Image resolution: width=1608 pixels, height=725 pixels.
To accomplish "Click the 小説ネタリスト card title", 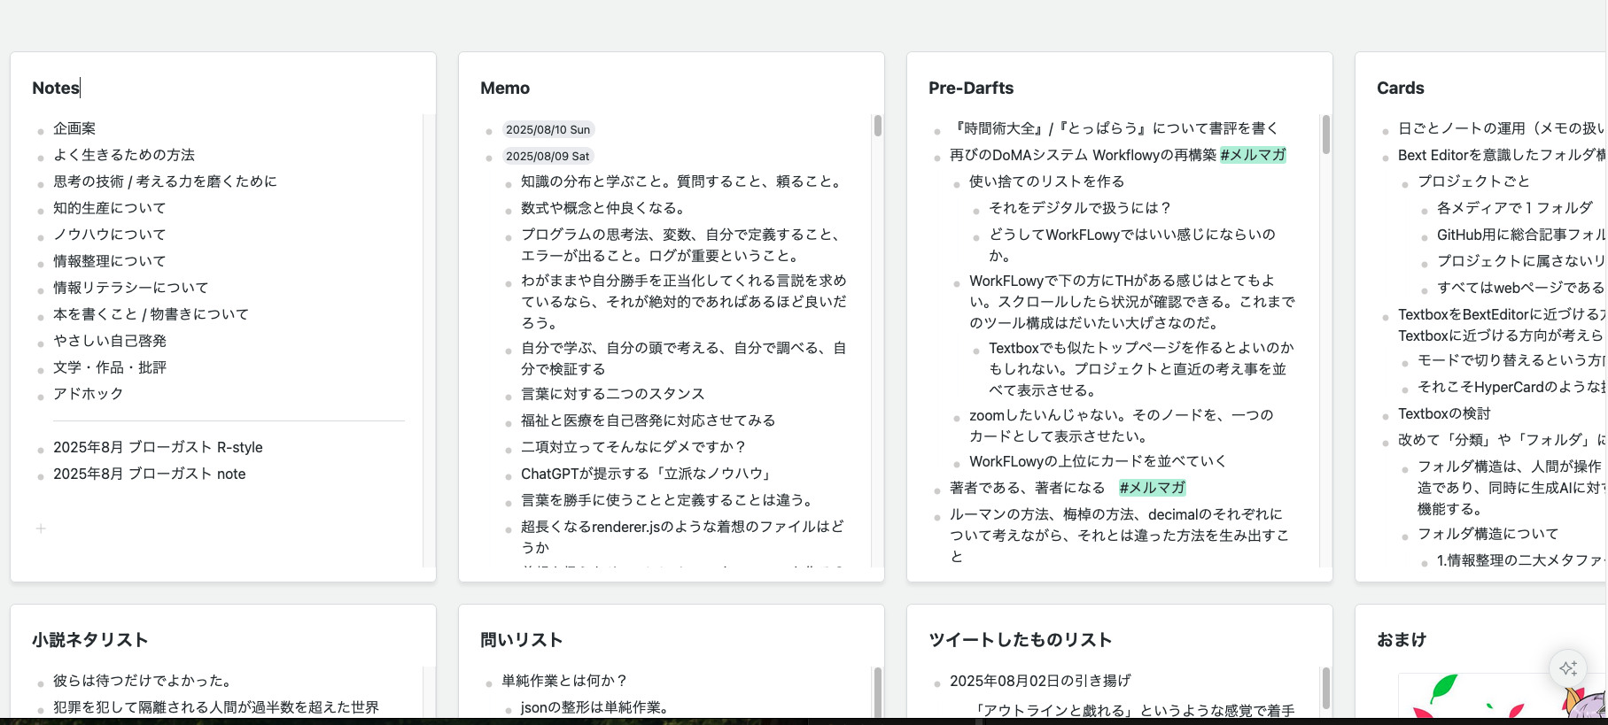I will 90,640.
